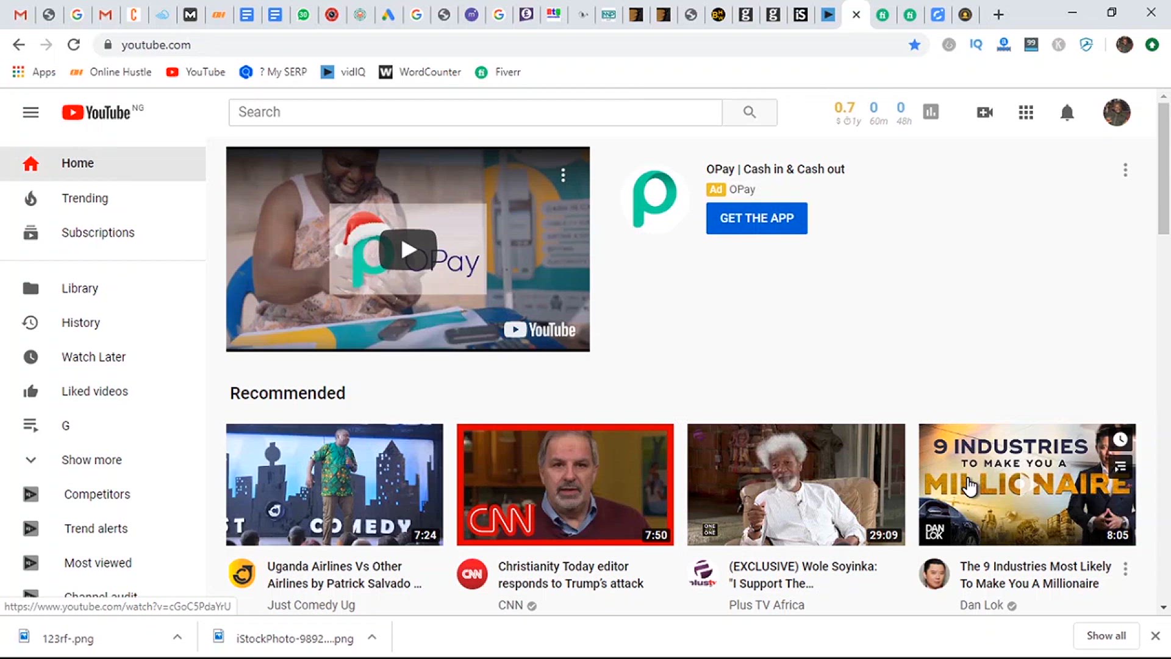Open Library in the sidebar

click(x=102, y=288)
